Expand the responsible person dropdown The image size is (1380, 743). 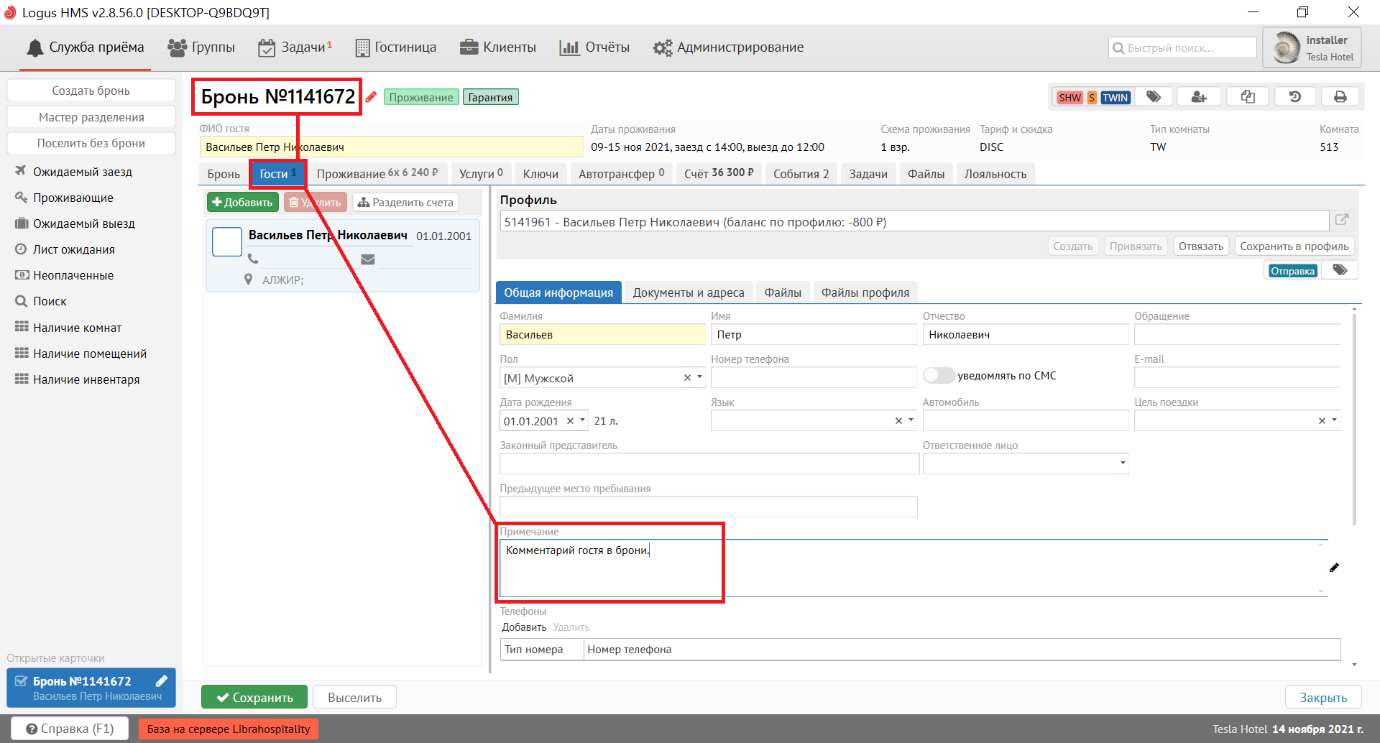click(x=1122, y=463)
